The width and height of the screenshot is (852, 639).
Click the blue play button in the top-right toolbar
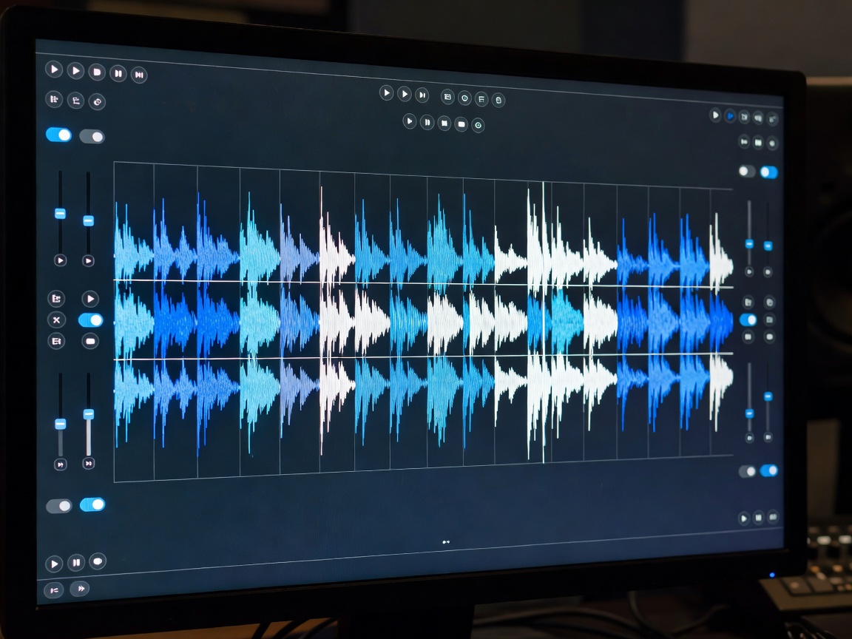pyautogui.click(x=730, y=115)
